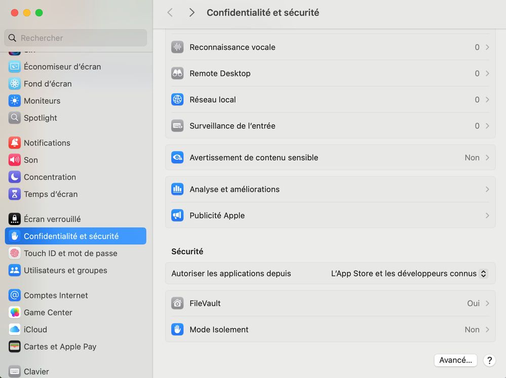Click the FileVault house lock icon
Viewport: 506px width, 378px height.
pyautogui.click(x=177, y=304)
